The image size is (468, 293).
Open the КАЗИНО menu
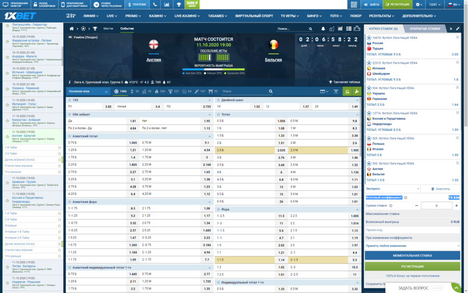158,16
